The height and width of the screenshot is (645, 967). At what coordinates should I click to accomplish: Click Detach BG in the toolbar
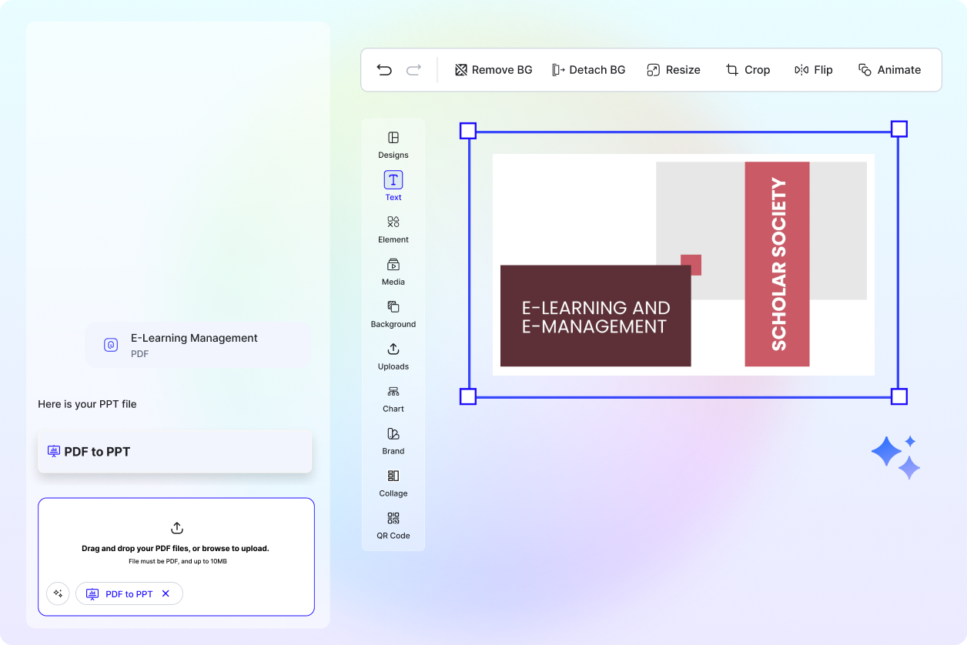pos(589,69)
